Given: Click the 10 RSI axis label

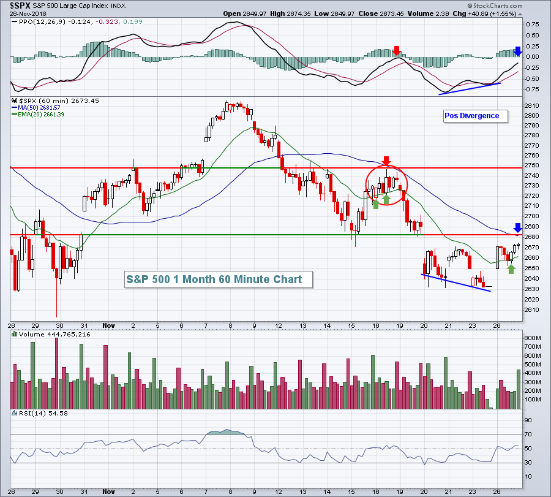Looking at the screenshot, I should tap(528, 477).
